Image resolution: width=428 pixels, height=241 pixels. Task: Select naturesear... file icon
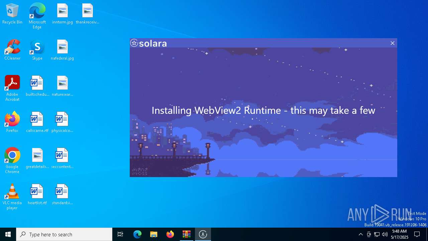63,86
